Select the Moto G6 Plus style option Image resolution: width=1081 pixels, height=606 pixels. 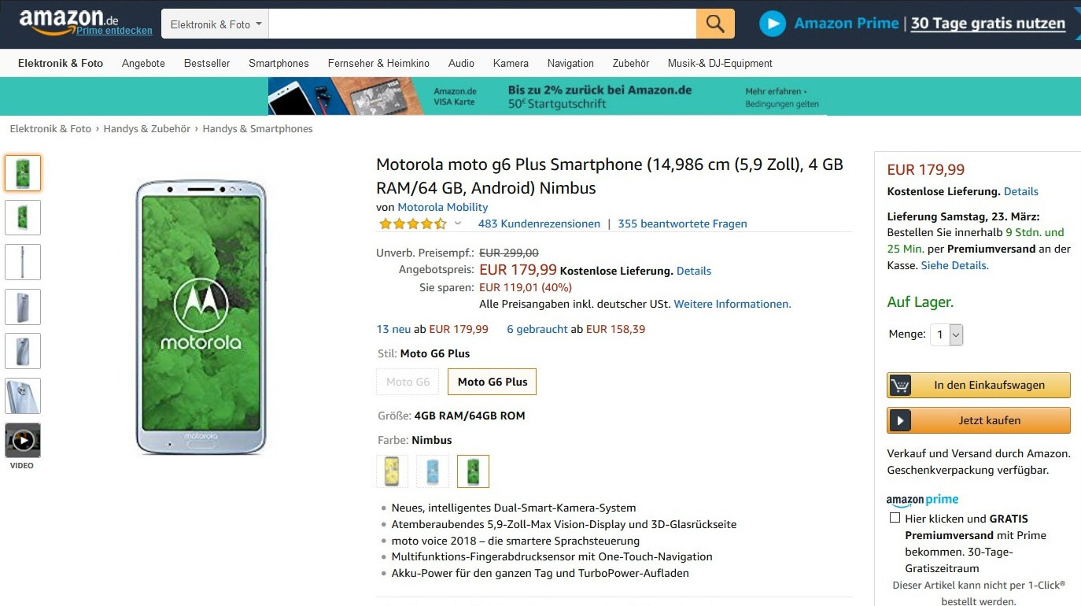tap(493, 382)
